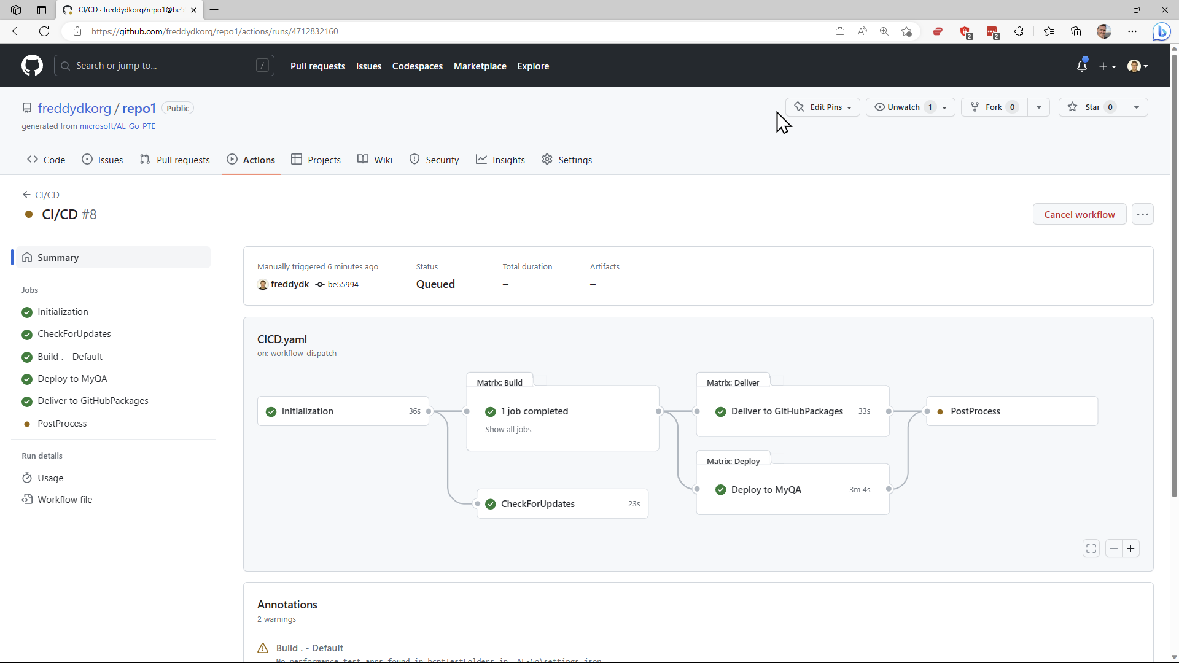Expand the Star button dropdown
The width and height of the screenshot is (1179, 663).
point(1137,107)
